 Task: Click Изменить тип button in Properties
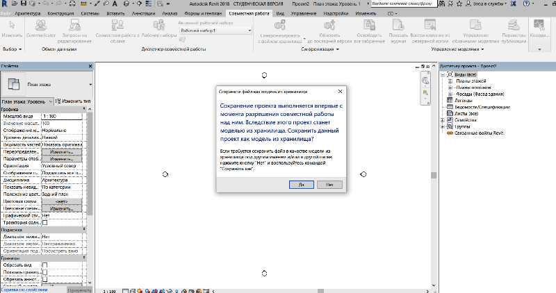point(74,101)
